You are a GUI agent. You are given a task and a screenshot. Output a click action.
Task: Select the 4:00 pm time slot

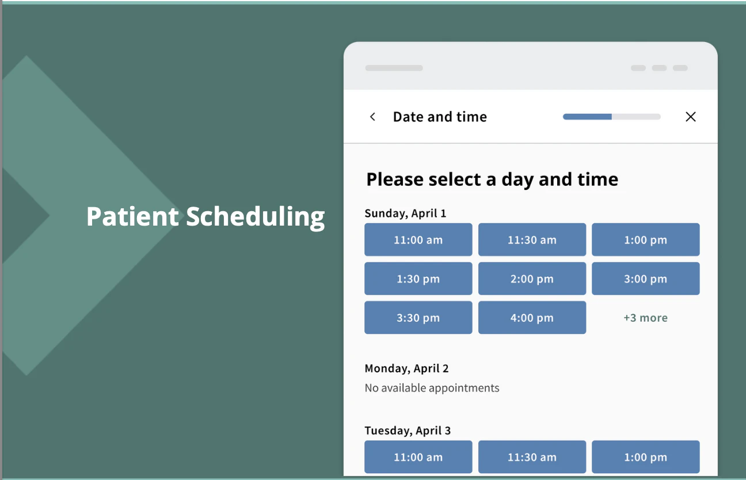(x=532, y=318)
